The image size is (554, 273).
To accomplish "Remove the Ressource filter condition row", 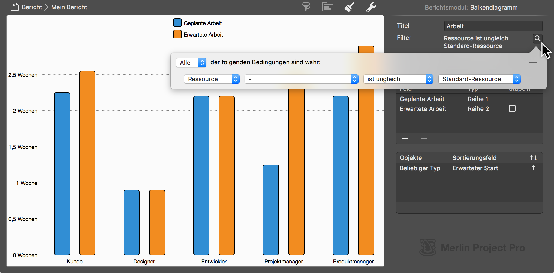I will pyautogui.click(x=533, y=79).
